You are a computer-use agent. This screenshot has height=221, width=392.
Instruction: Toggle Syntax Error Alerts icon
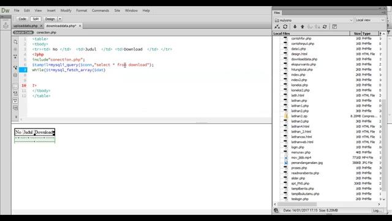(x=15, y=108)
